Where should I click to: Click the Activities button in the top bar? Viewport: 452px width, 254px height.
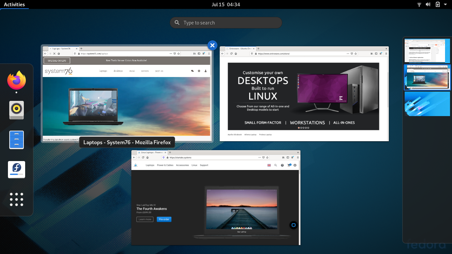pyautogui.click(x=14, y=5)
